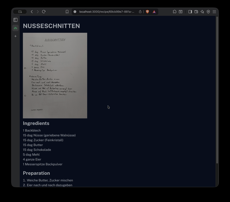Open the Leo AI sparkle icon
Image resolution: width=230 pixels, height=202 pixels.
pyautogui.click(x=202, y=12)
